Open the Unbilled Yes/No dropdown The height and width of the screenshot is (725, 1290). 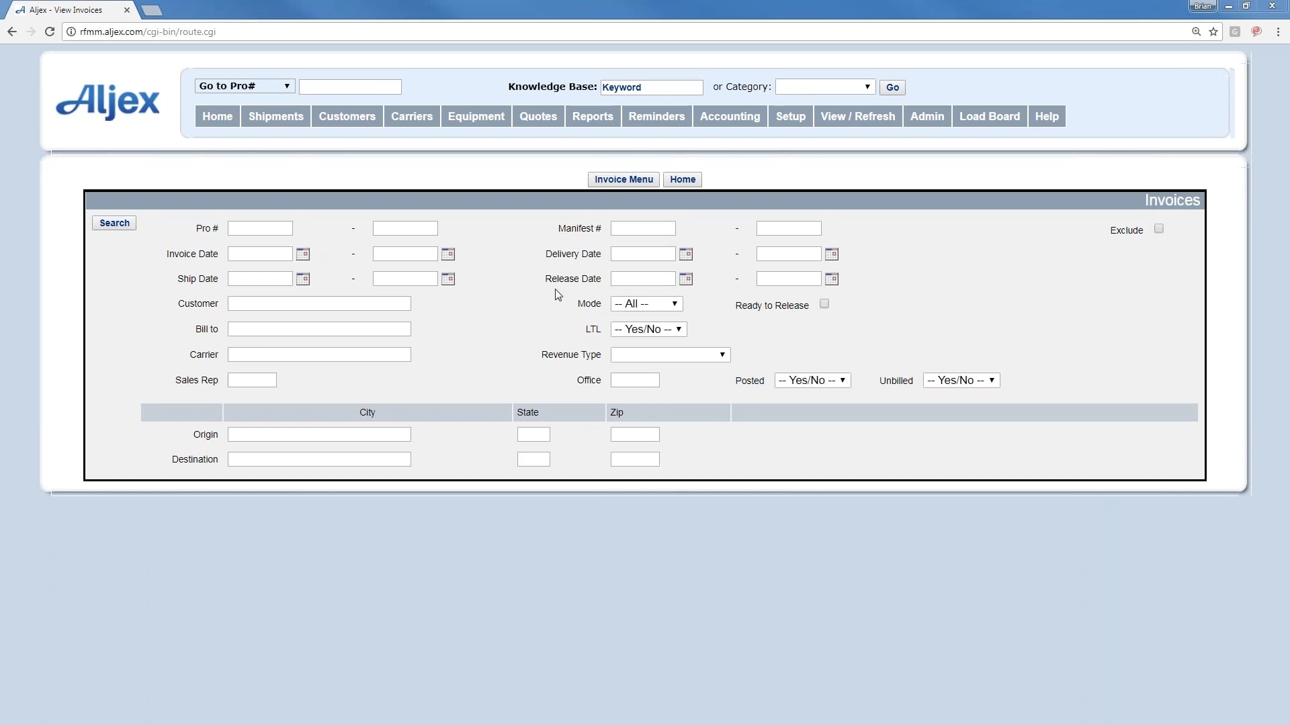[961, 381]
